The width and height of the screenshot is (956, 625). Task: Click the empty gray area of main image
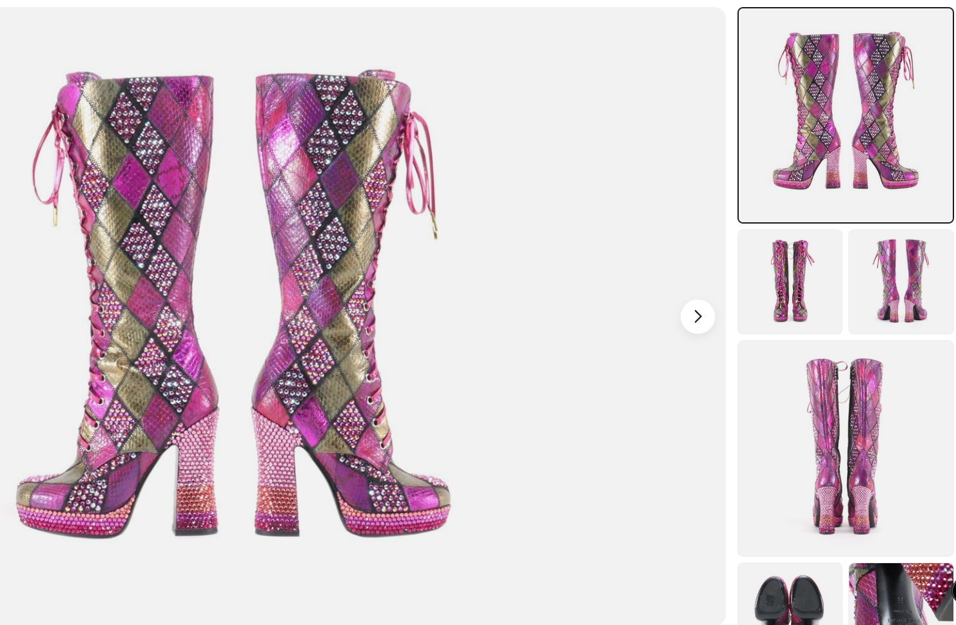(x=580, y=161)
